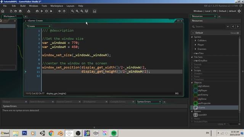
Task: Open the Marketplace menu
Action: click(57, 6)
